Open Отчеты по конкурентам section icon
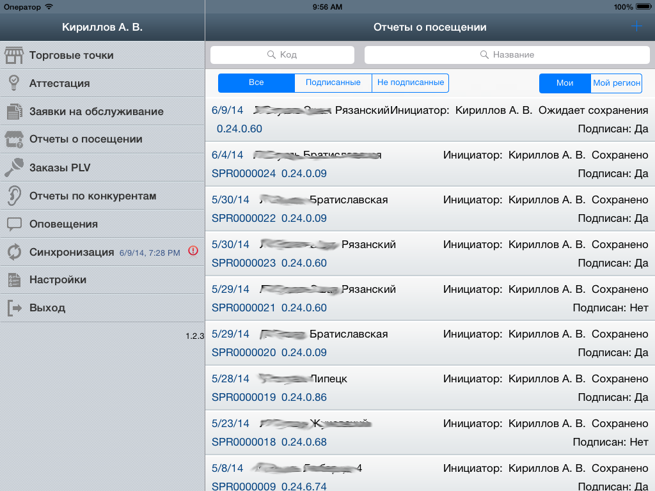 tap(14, 196)
